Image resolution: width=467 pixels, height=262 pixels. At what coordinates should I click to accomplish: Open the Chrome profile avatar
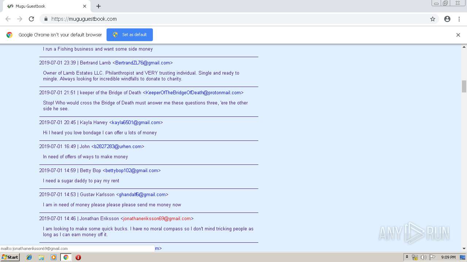coord(447,19)
